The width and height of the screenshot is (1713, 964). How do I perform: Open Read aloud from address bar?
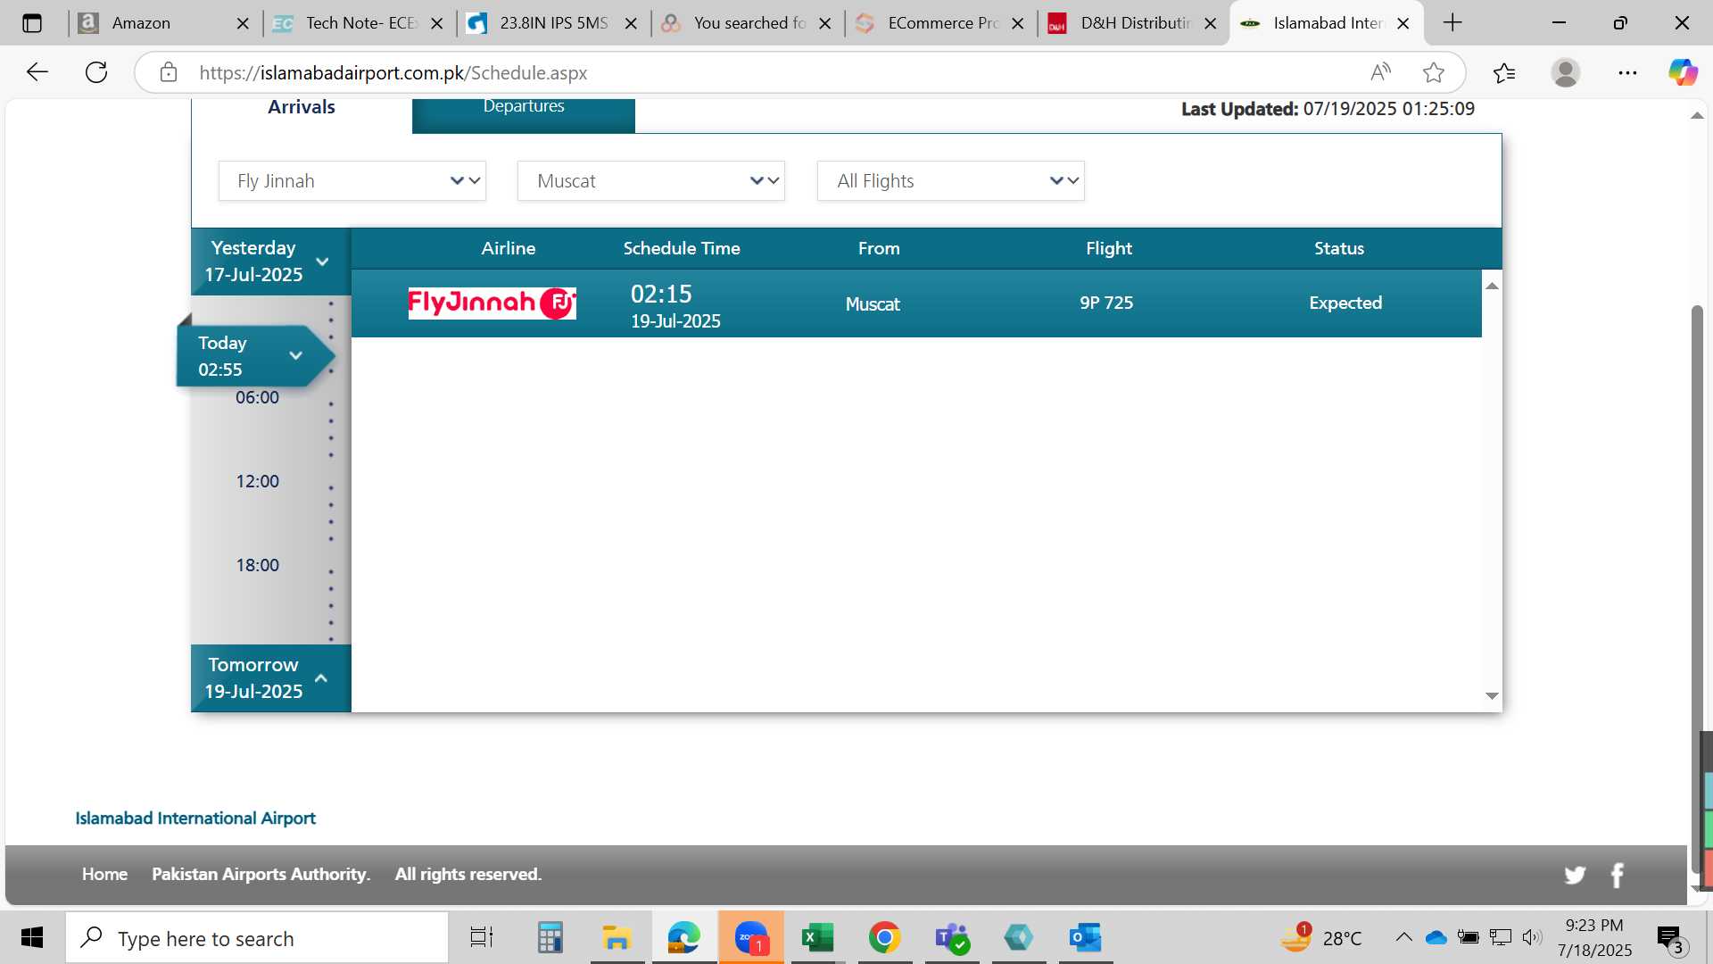coord(1380,72)
